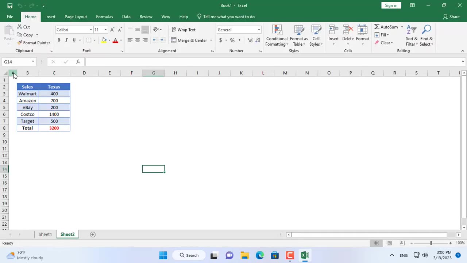The width and height of the screenshot is (467, 263).
Task: Expand the formula bar
Action: (x=463, y=62)
